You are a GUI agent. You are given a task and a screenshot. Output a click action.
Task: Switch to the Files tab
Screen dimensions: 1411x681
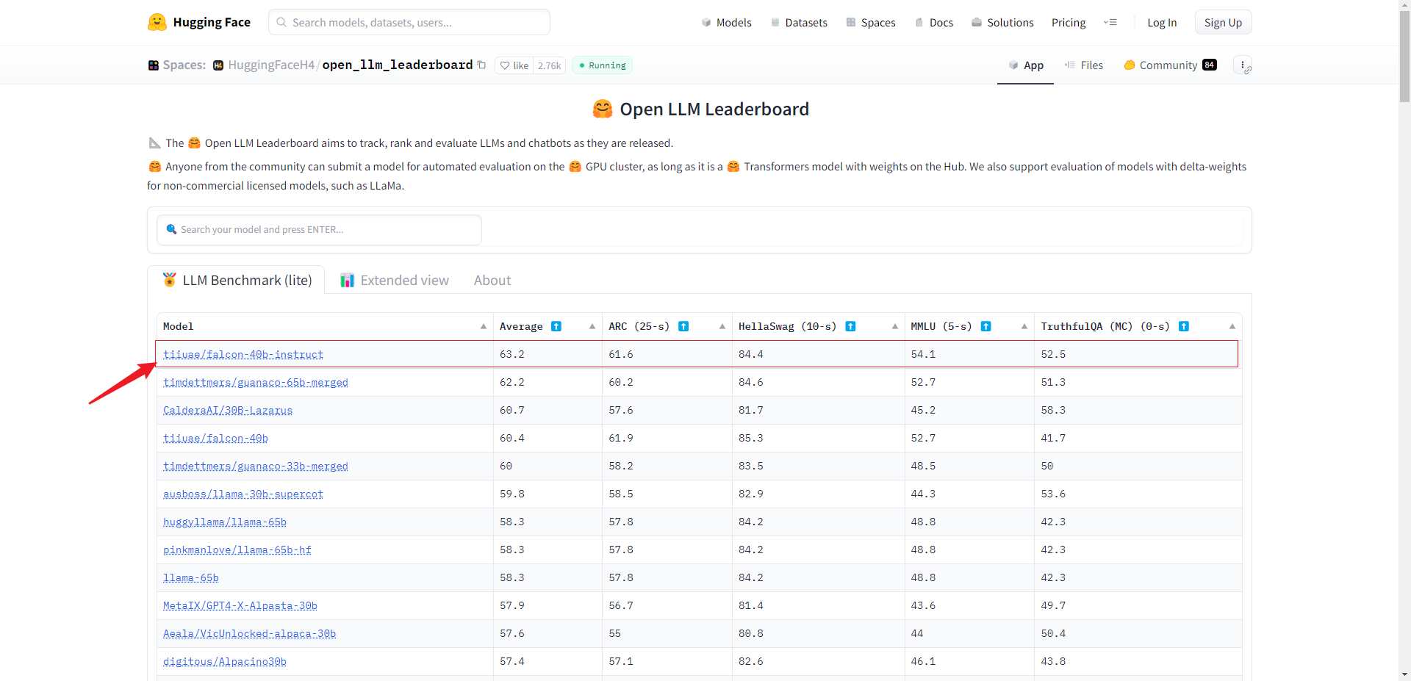click(x=1084, y=65)
